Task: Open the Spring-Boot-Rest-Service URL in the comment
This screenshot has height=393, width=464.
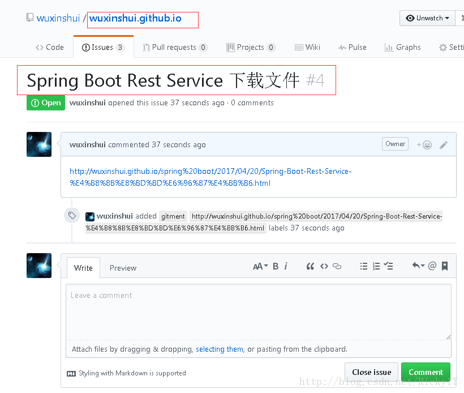Action: (210, 177)
